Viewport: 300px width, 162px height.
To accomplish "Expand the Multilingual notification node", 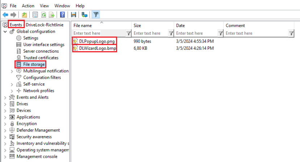I will (12, 71).
